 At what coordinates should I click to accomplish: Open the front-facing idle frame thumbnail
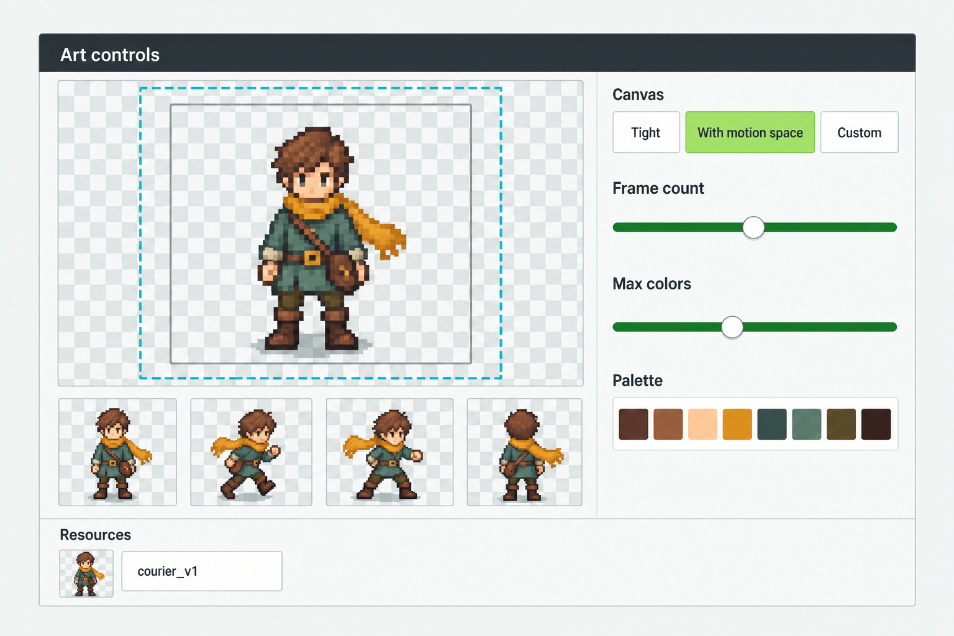click(117, 452)
